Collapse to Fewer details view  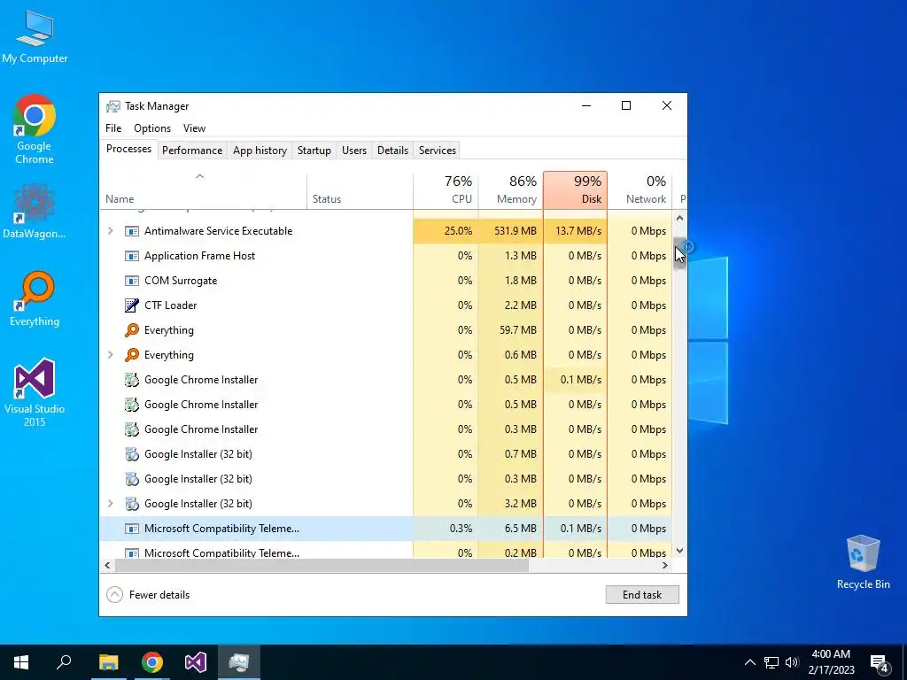[x=148, y=594]
